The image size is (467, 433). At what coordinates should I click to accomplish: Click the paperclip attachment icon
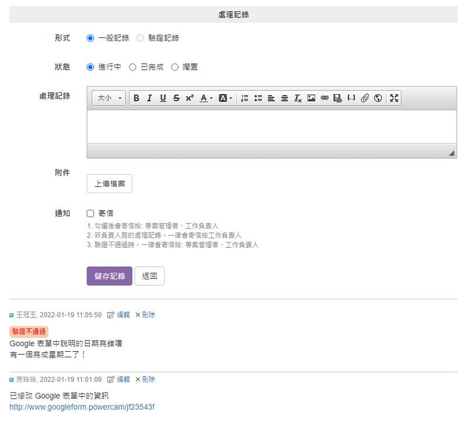pyautogui.click(x=365, y=98)
